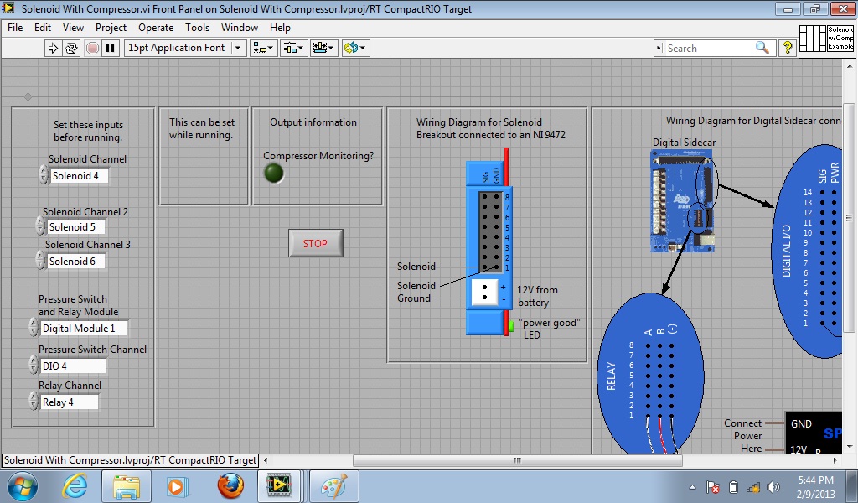The height and width of the screenshot is (503, 858).
Task: Click the volume speaker tray icon
Action: coord(773,487)
